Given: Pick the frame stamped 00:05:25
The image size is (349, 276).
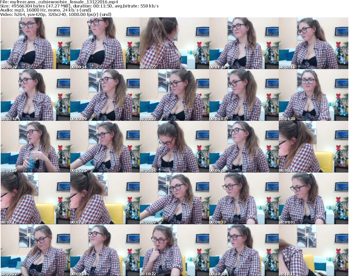Looking at the screenshot, I should [105, 147].
